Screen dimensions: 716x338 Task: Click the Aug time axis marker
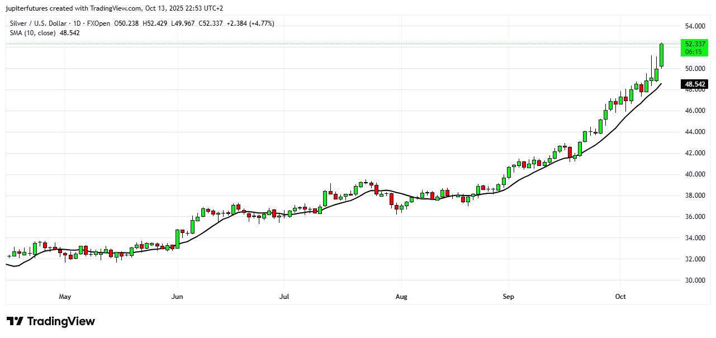[x=400, y=296]
